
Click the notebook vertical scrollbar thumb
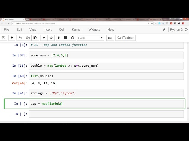(x=188, y=108)
